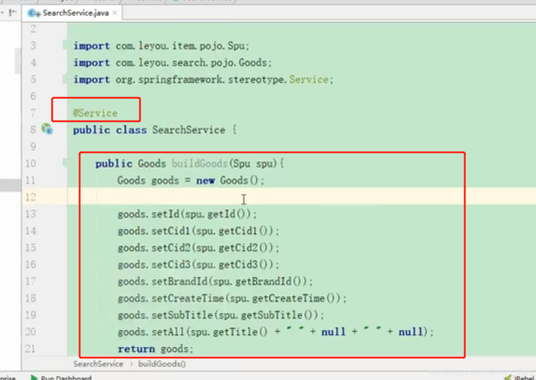Click the Run Dashboard play icon at bottom
Viewport: 536px width, 380px height.
click(x=34, y=377)
